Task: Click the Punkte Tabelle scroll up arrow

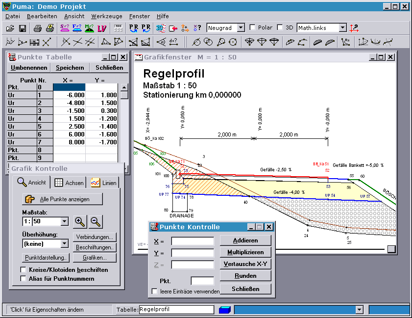Action: (x=124, y=87)
